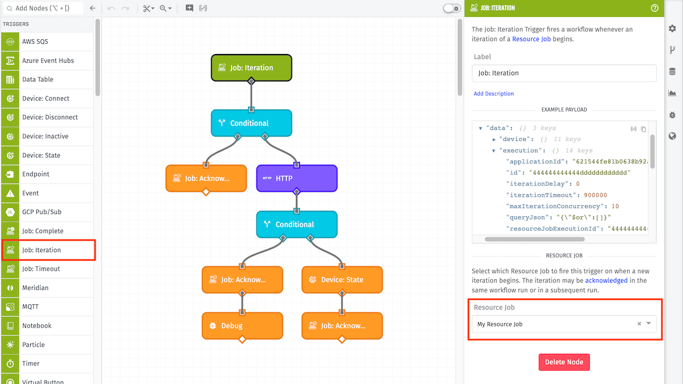
Task: Open the debug bug icon tab
Action: [672, 114]
